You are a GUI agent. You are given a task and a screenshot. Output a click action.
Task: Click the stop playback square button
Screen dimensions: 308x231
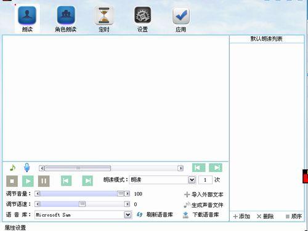tap(12, 181)
